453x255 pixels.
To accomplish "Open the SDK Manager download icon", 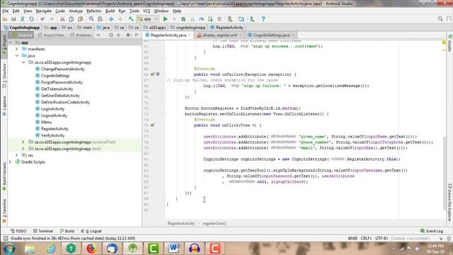I will 252,19.
